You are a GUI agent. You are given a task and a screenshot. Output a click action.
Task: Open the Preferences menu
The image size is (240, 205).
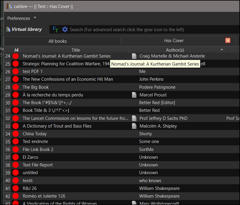19,18
